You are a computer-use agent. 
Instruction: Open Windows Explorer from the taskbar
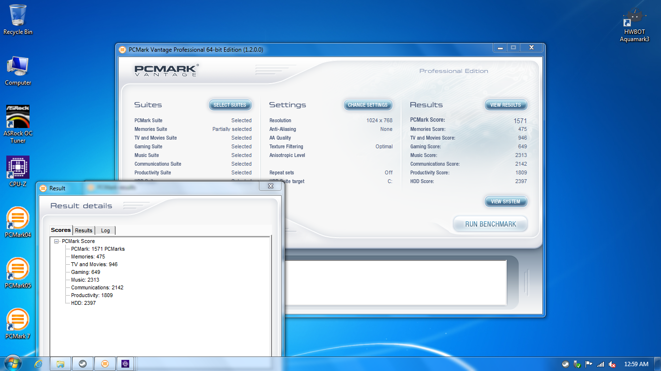click(x=60, y=364)
